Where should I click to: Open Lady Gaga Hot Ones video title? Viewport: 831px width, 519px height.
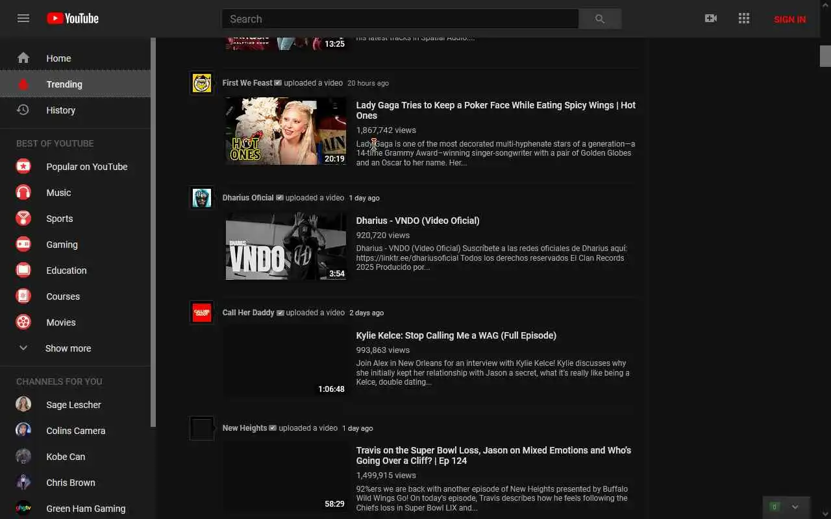(496, 110)
